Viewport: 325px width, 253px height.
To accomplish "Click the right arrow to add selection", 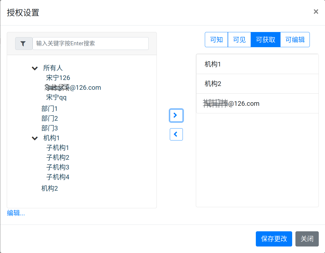I will [x=176, y=116].
